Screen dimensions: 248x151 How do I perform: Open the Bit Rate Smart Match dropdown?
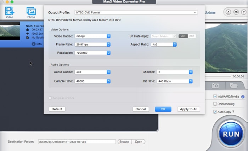(x=164, y=36)
